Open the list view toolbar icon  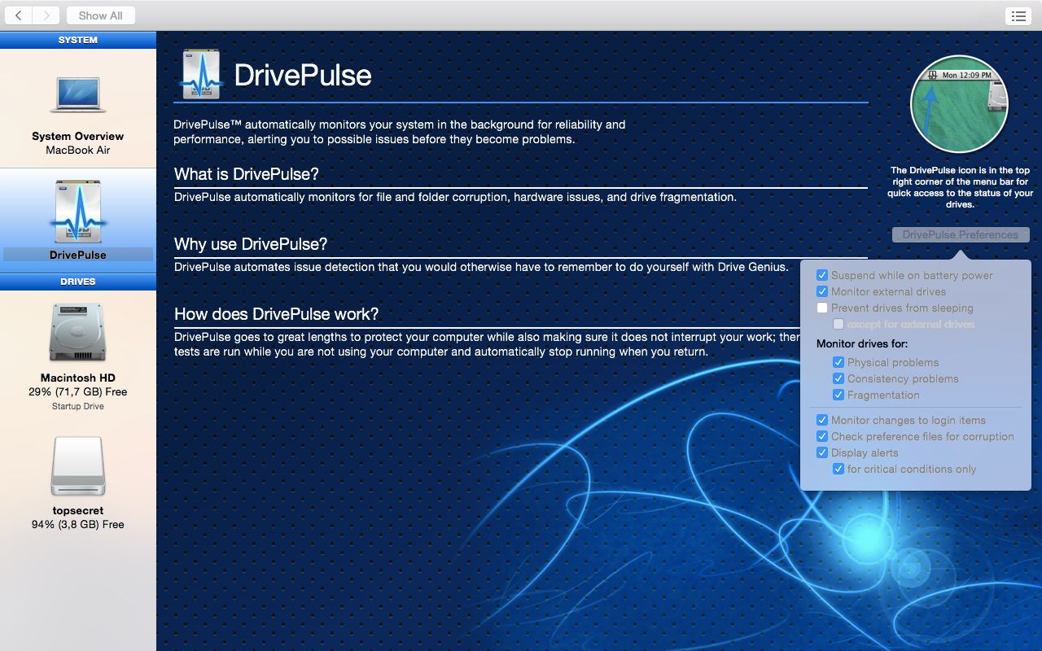click(1018, 15)
